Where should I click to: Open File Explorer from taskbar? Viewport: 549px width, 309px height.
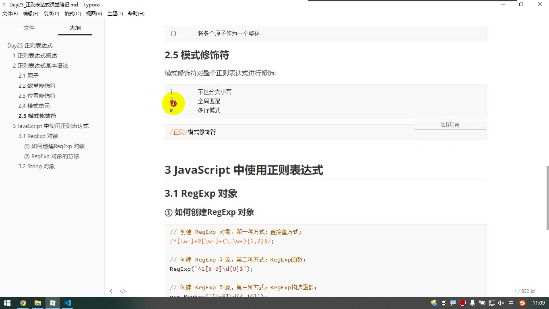coord(37,303)
